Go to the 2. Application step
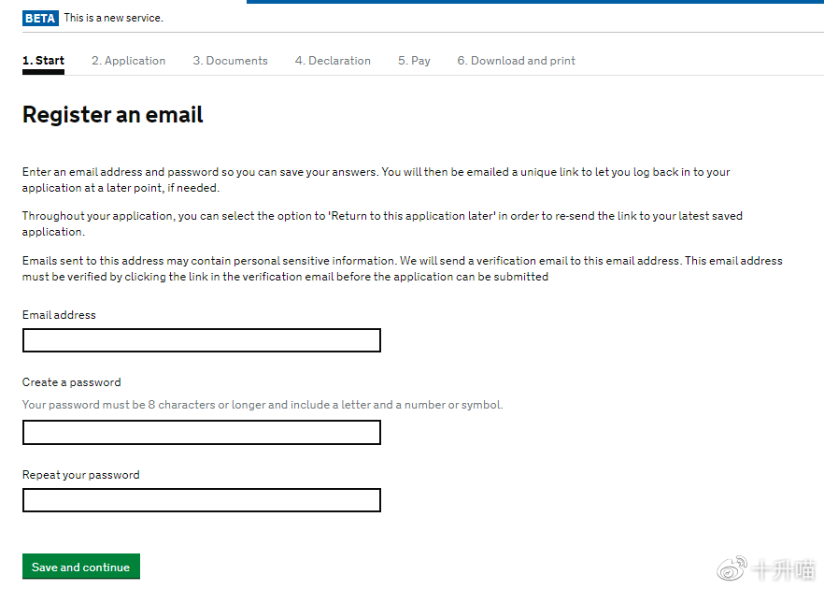824x589 pixels. point(128,61)
